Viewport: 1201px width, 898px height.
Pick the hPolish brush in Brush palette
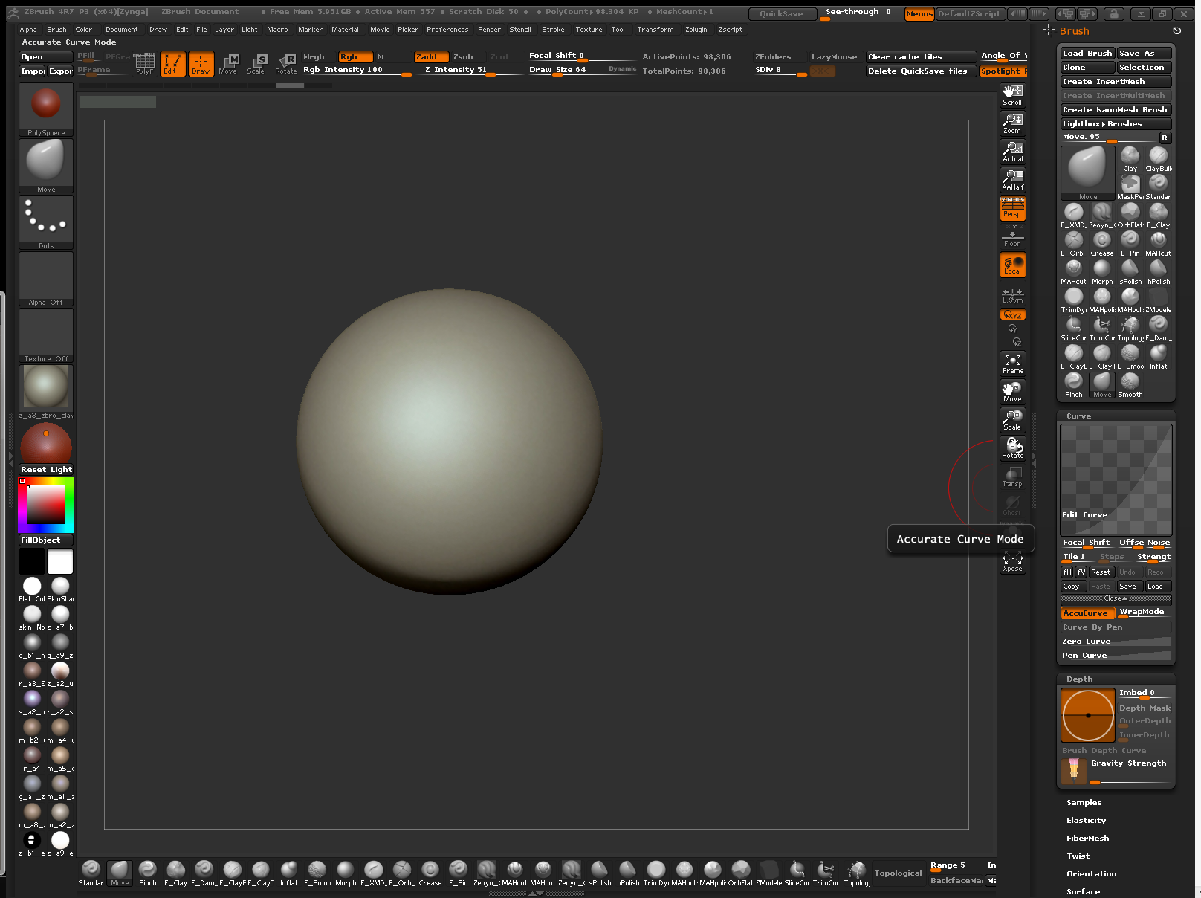click(1159, 272)
